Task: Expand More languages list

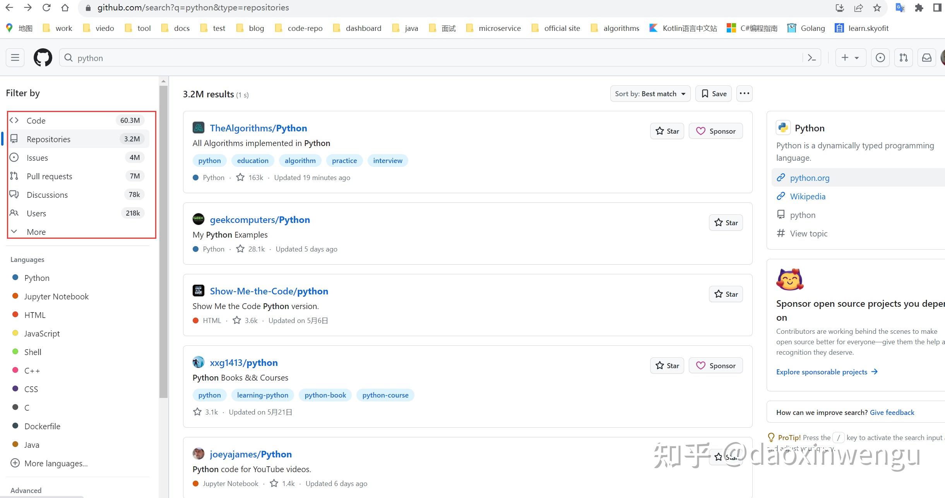Action: (49, 463)
